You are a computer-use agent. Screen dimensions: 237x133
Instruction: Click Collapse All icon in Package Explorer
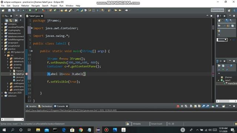click(x=7, y=21)
